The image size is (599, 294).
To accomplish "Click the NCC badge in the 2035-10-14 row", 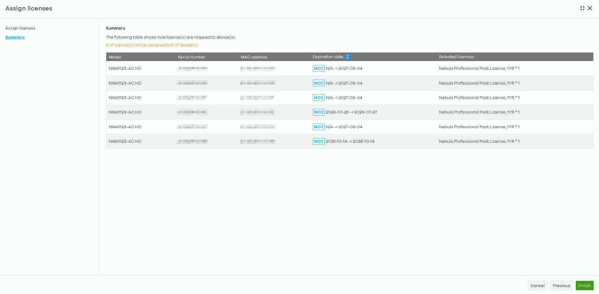I will click(318, 141).
